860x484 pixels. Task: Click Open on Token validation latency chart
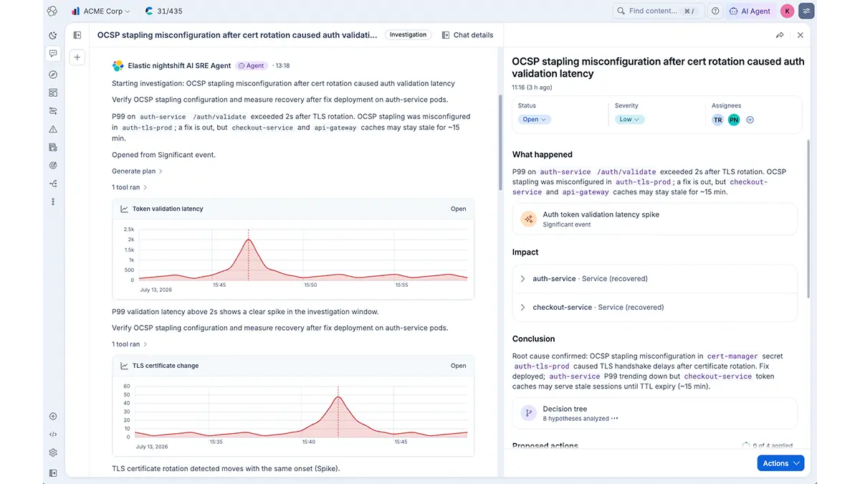(459, 209)
